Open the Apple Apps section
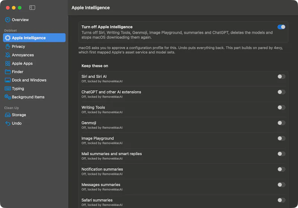Viewport: 298px width, 208px height. pyautogui.click(x=22, y=64)
